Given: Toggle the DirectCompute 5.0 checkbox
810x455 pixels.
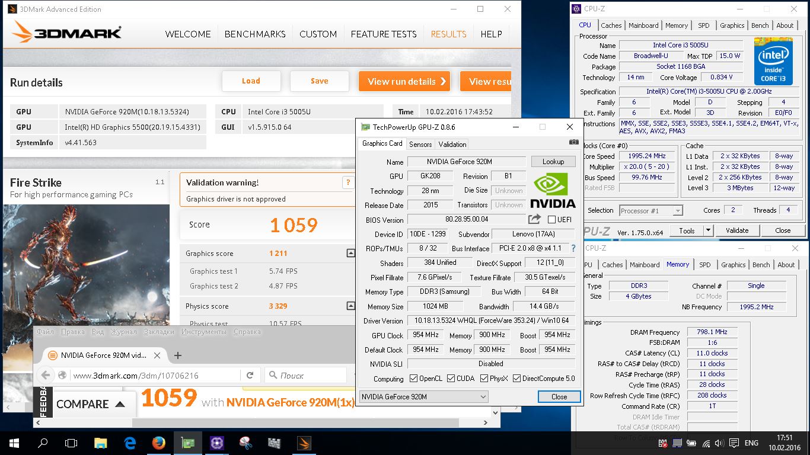Looking at the screenshot, I should coord(516,379).
